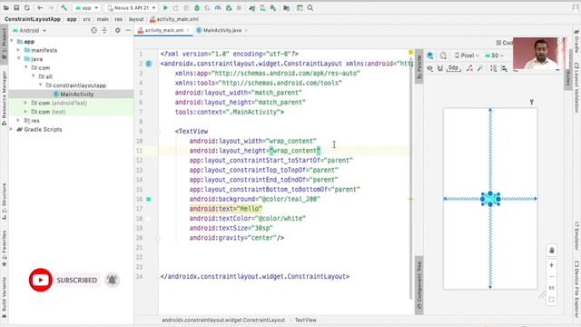Expand the manifests folder
581x327 pixels.
18,50
